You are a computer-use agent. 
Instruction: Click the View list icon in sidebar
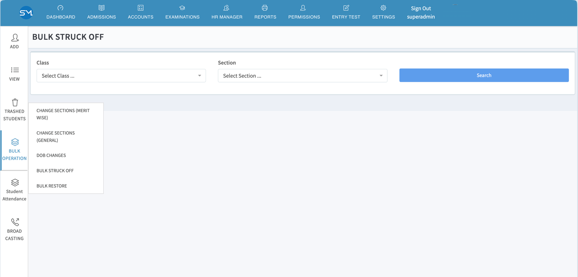coord(15,70)
